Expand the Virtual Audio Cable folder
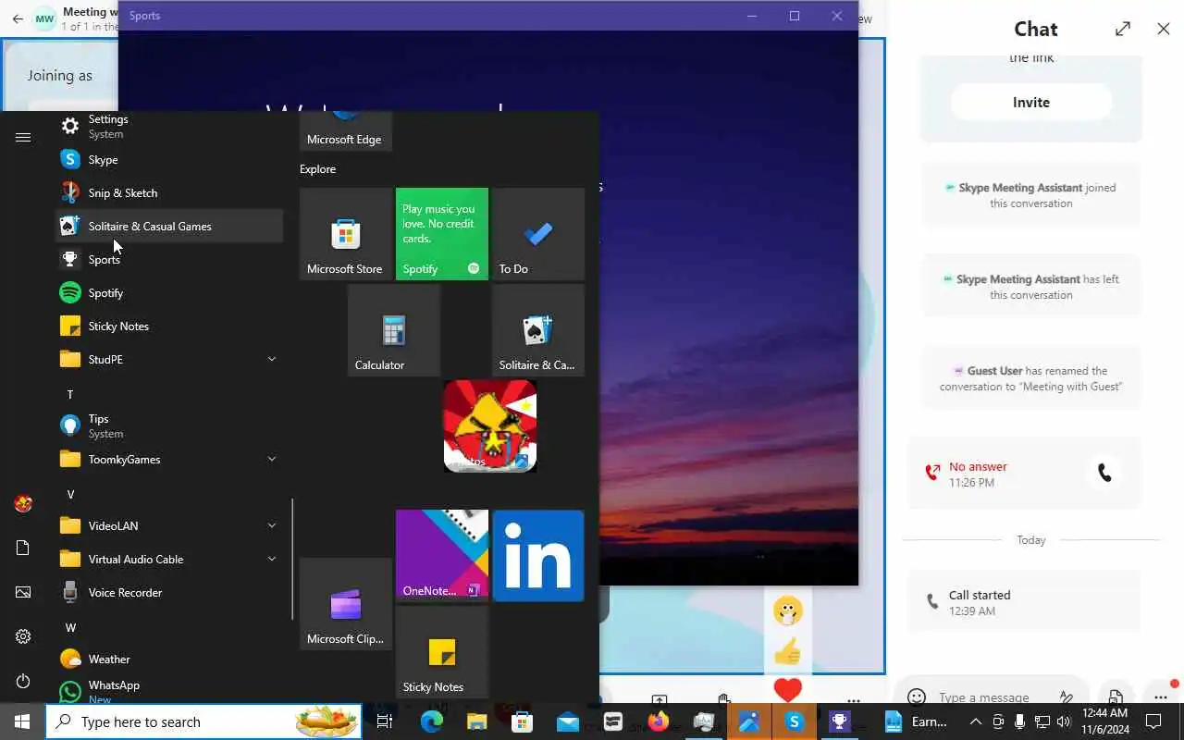1184x740 pixels. click(x=169, y=559)
